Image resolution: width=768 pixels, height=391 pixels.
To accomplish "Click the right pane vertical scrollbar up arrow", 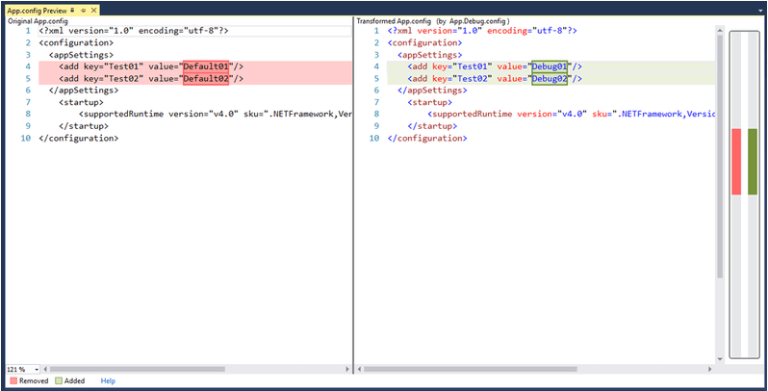I will click(x=719, y=31).
